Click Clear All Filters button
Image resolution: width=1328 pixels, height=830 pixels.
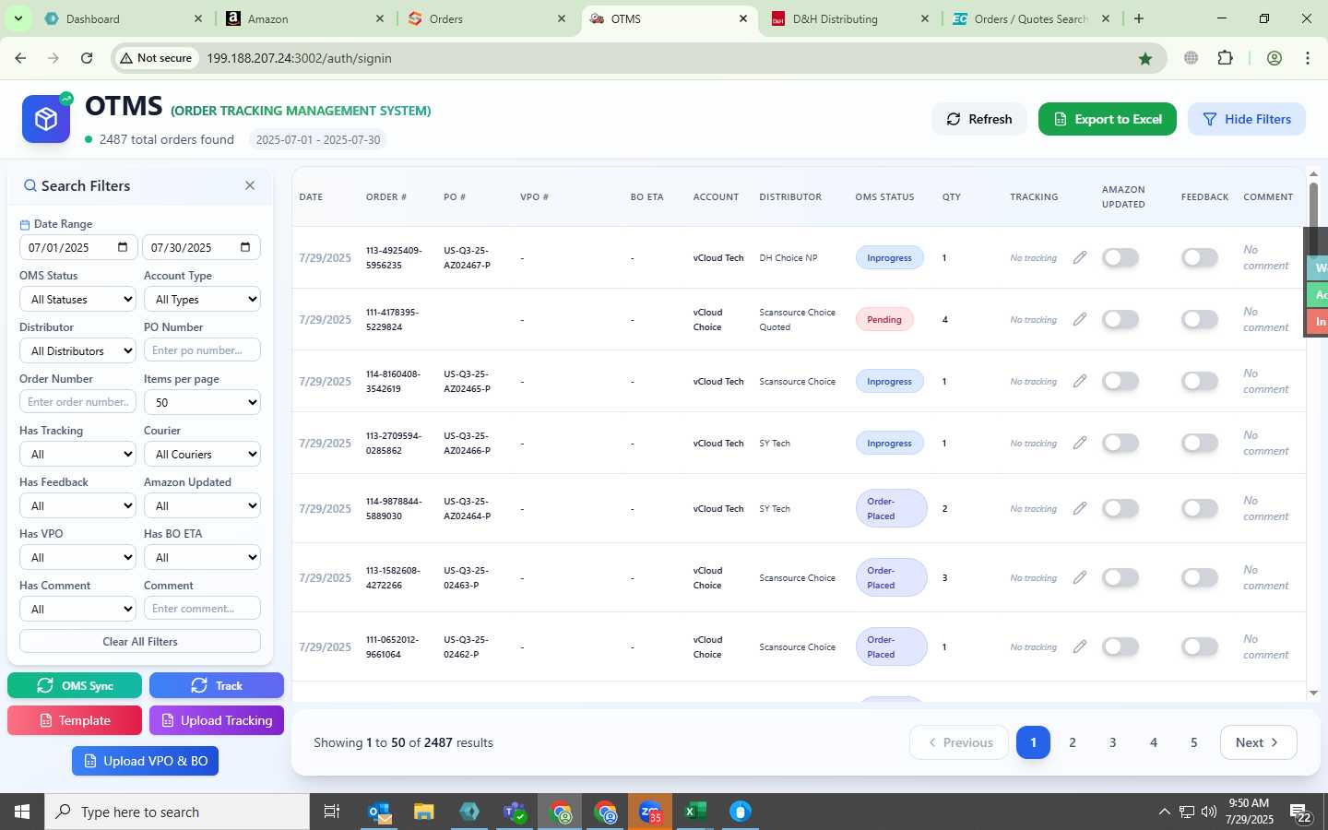140,641
